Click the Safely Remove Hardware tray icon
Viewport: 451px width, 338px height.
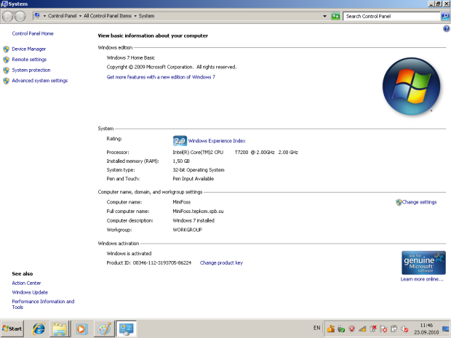(x=341, y=329)
